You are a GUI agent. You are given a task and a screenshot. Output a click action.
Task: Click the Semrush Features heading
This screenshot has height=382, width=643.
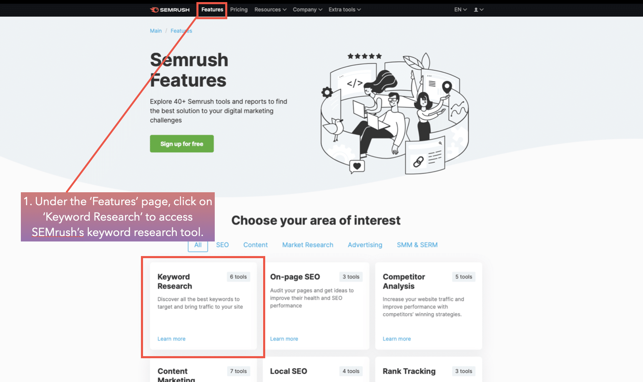(189, 70)
